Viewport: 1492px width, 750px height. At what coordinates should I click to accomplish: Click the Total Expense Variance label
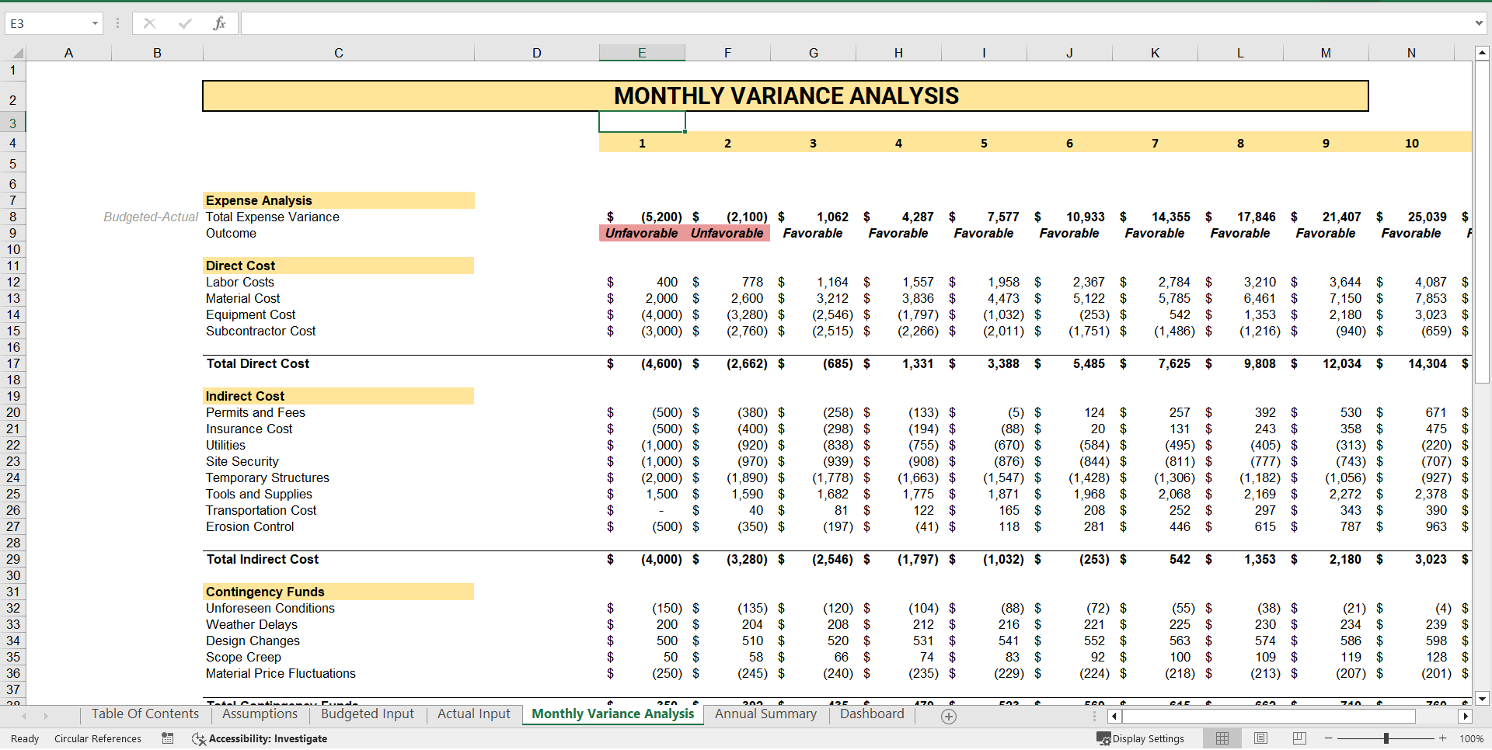[273, 217]
